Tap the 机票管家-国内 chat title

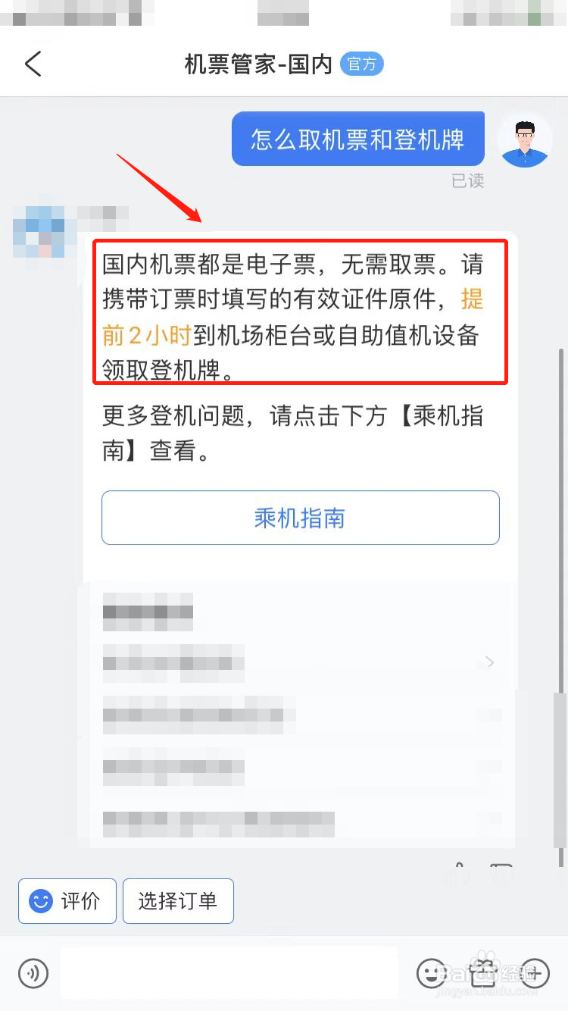coord(258,64)
